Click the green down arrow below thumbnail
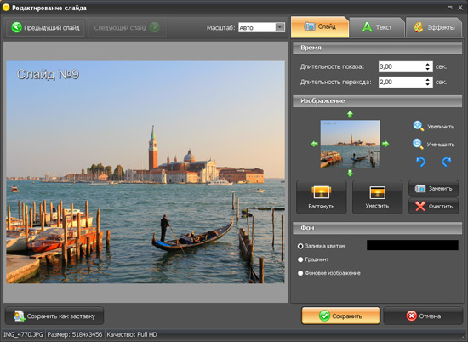The width and height of the screenshot is (468, 342). point(350,173)
